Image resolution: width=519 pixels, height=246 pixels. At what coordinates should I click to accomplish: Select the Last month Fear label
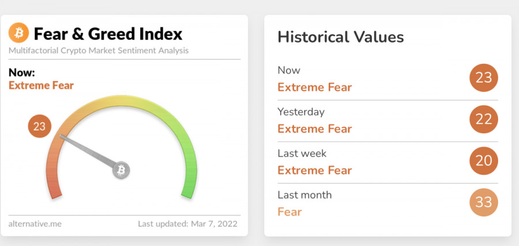[x=289, y=212]
